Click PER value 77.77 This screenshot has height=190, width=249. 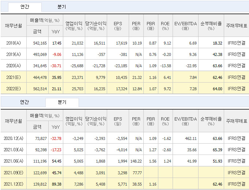(x=137, y=173)
